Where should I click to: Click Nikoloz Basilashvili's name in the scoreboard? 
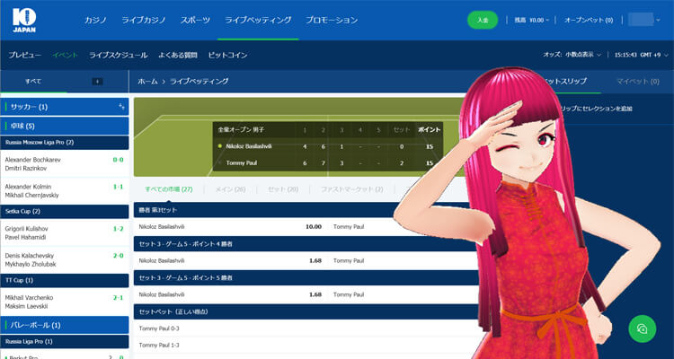[x=249, y=146]
